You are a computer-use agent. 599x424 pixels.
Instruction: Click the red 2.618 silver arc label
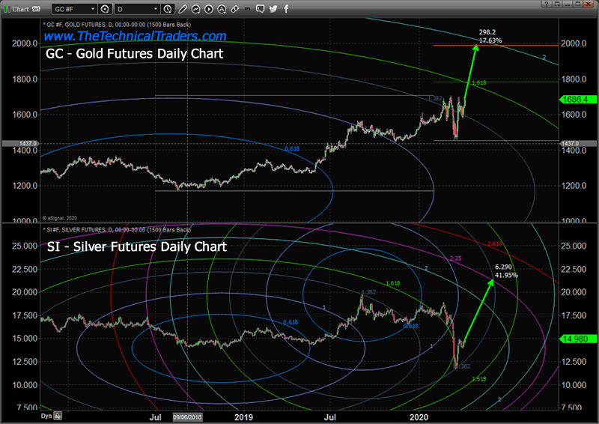[494, 244]
